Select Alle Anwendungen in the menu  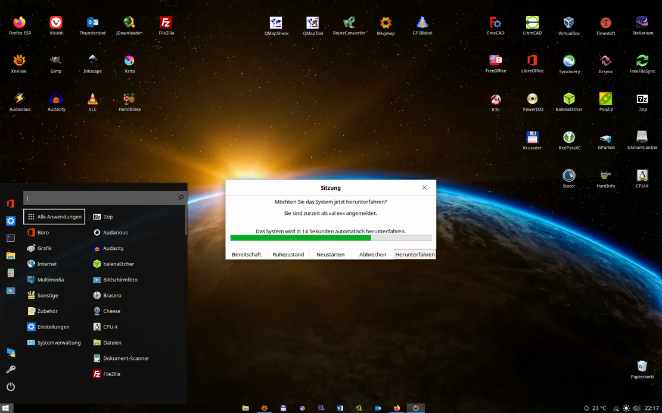(x=54, y=217)
